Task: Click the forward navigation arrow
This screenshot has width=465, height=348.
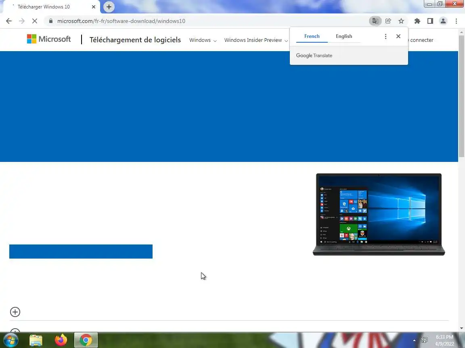Action: 22,21
